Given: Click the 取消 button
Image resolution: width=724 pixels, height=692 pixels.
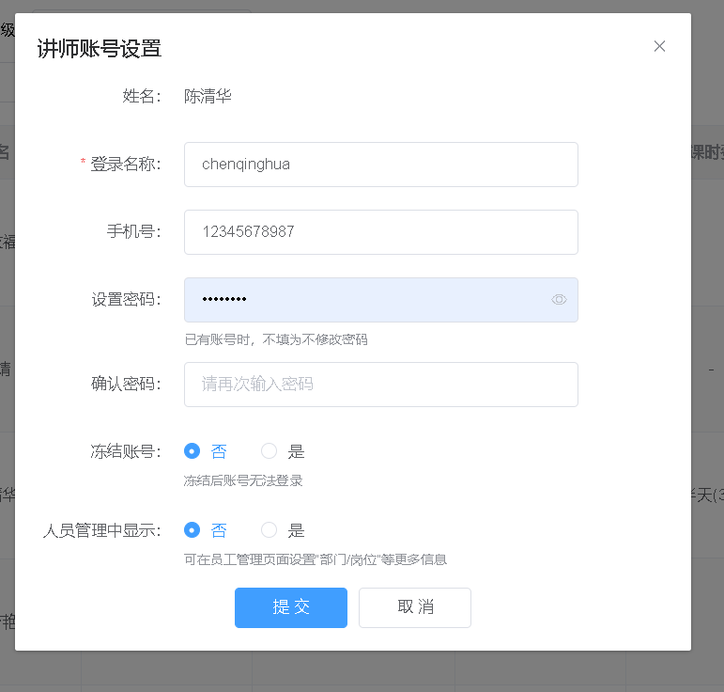Looking at the screenshot, I should (415, 607).
